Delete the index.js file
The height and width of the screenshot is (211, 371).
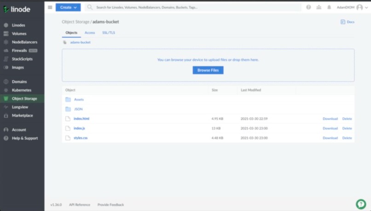[x=347, y=129]
